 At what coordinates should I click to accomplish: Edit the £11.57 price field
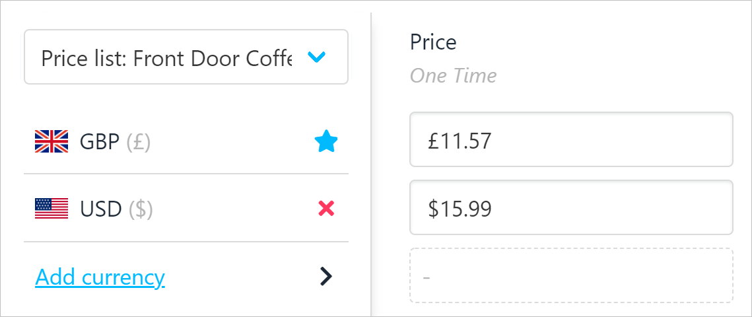coord(571,140)
